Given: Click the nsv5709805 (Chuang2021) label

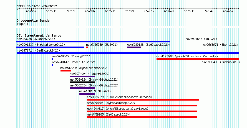Looking at the screenshot, I should pyautogui.click(x=71, y=56).
